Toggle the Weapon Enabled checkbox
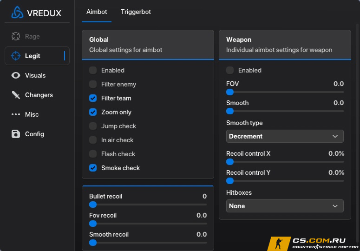 (x=230, y=70)
